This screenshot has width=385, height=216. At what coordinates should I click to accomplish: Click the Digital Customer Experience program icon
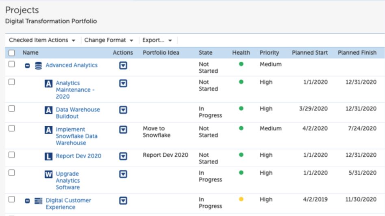pyautogui.click(x=39, y=201)
